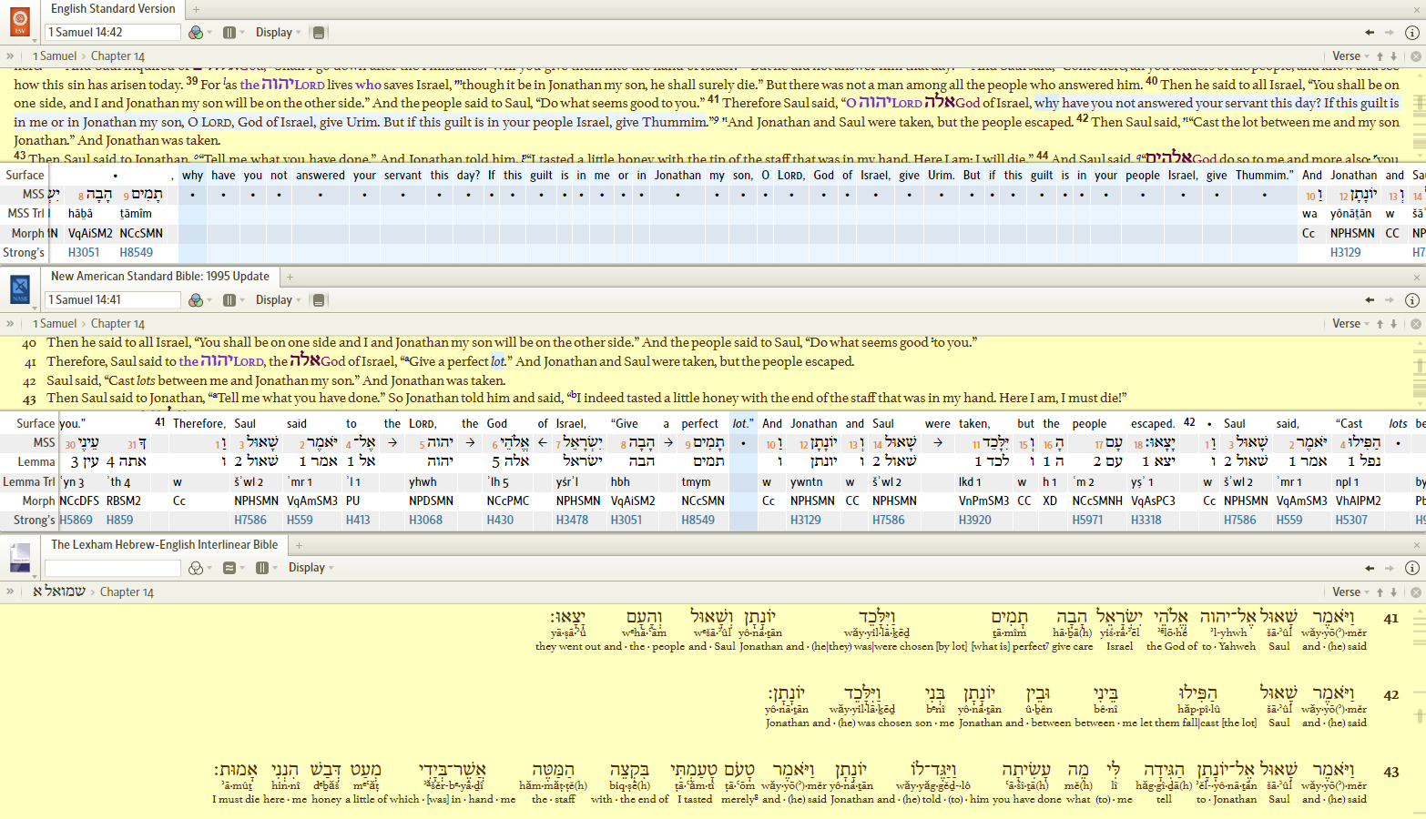Click highlighted 'lot.' word in NASB interlinear
The width and height of the screenshot is (1426, 819).
click(743, 424)
